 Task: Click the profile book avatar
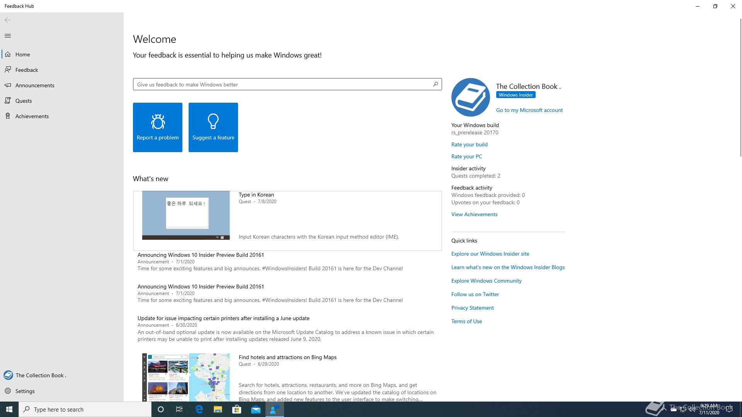click(x=471, y=97)
